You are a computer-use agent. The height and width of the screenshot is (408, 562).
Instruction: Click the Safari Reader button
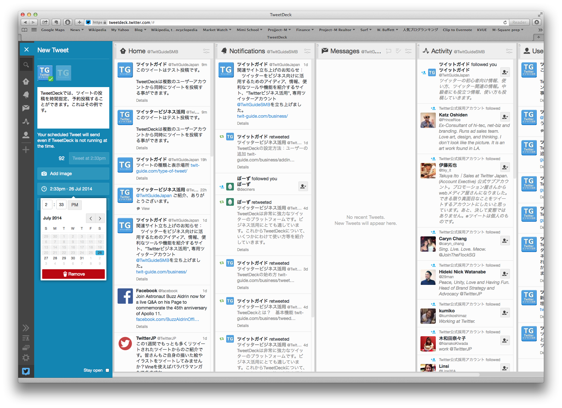(519, 22)
